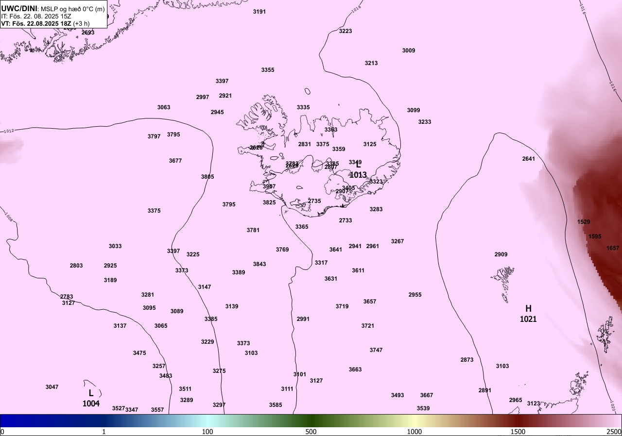This screenshot has width=622, height=436.
Task: Click the height value 3189
Action: click(x=110, y=280)
